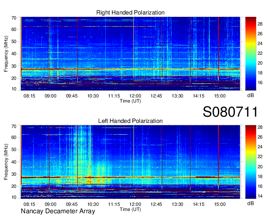
Task: Click the 24 dB tick on the Left Handed color bar
Action: pyautogui.click(x=260, y=147)
